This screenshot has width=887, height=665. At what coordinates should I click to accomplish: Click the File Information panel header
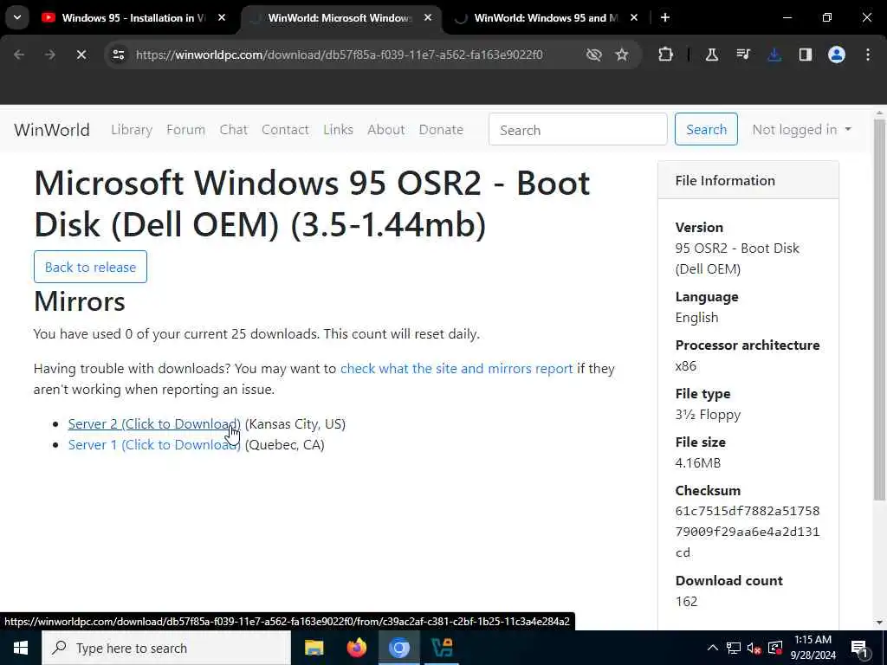coord(748,180)
